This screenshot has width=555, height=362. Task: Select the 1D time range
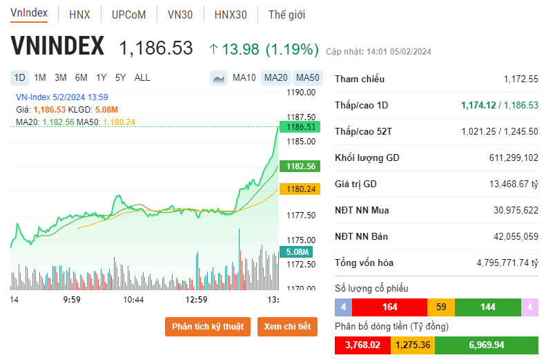pos(19,77)
